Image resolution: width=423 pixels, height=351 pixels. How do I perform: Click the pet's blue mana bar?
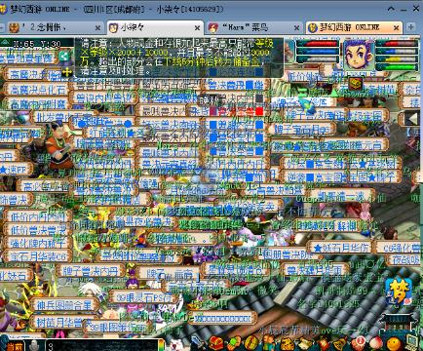(318, 52)
